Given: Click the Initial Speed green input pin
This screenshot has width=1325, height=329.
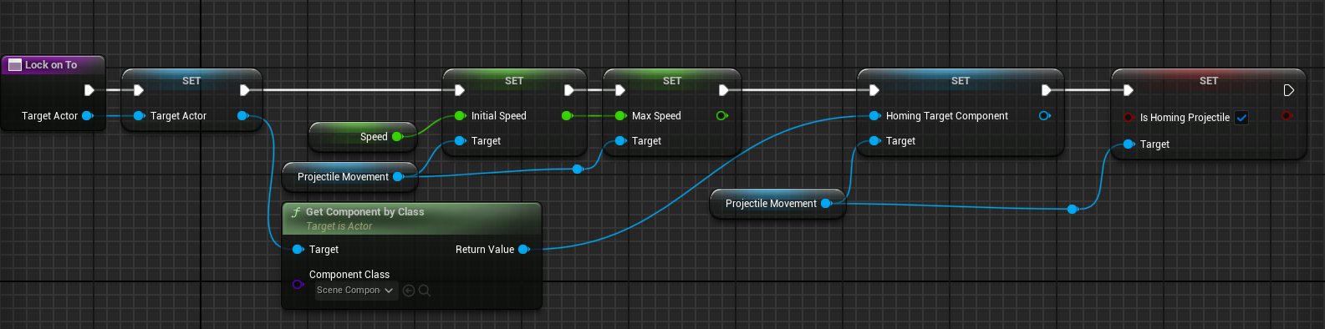Looking at the screenshot, I should click(x=461, y=116).
